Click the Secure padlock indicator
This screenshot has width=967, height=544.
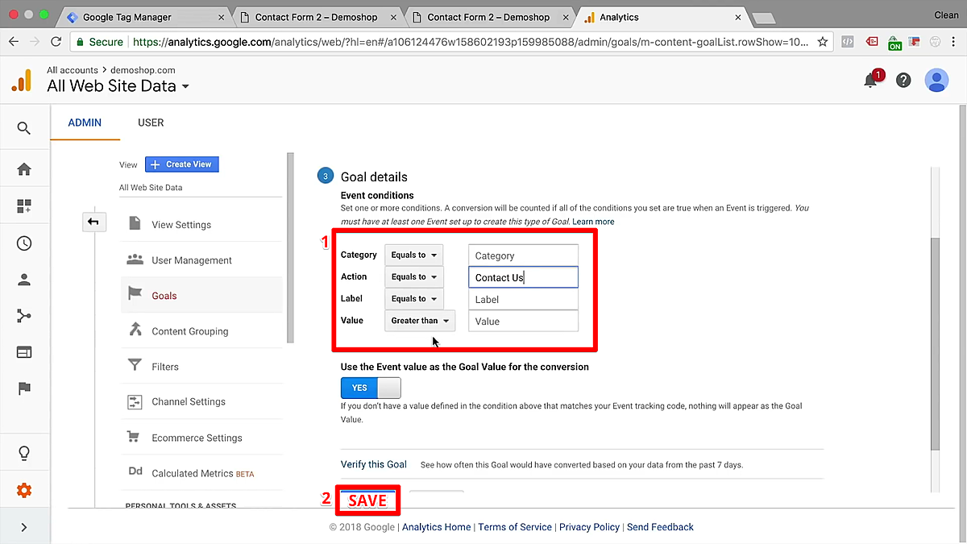[x=100, y=42]
